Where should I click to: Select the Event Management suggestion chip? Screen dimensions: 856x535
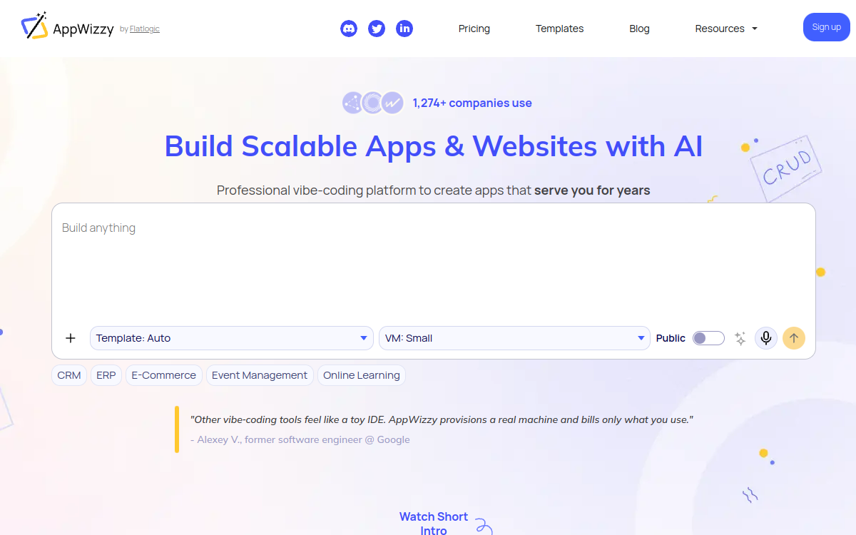260,375
